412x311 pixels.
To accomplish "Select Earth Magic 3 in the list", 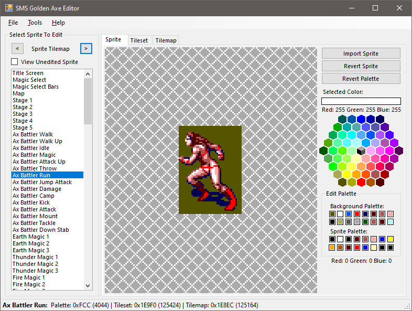I will [x=48, y=250].
